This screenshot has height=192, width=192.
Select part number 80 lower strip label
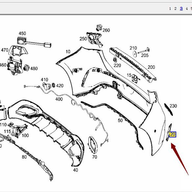(x=24, y=157)
